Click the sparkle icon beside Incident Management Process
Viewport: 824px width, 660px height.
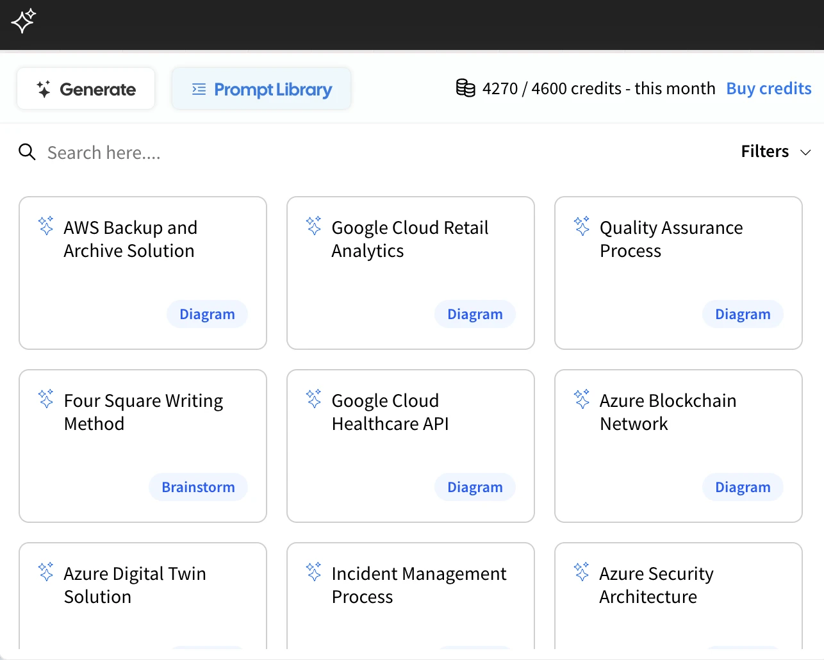coord(314,572)
